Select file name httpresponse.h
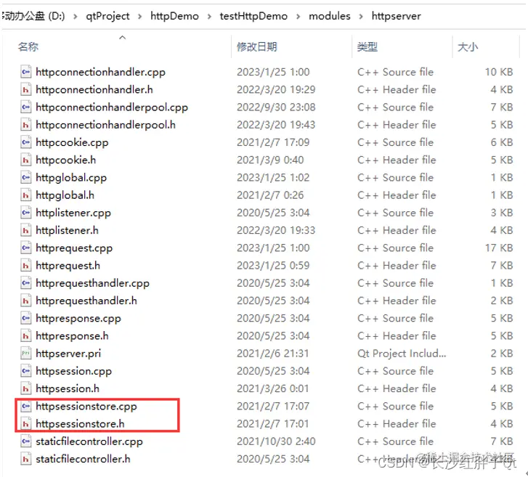 tap(72, 336)
